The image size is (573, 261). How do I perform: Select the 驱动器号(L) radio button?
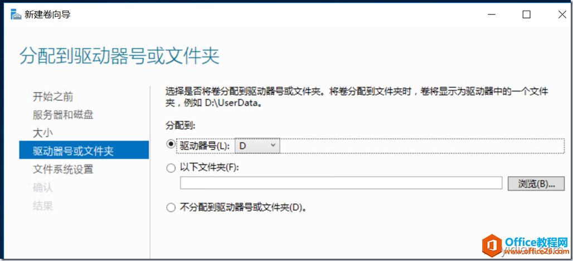171,145
